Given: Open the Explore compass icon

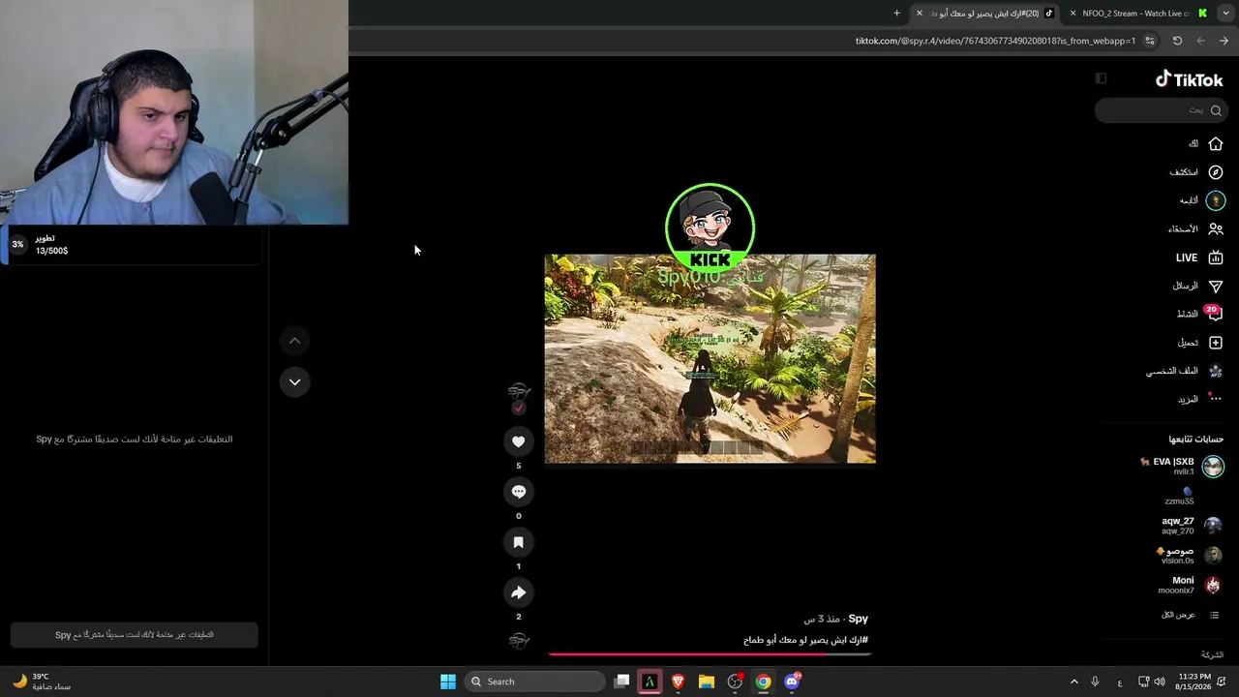Looking at the screenshot, I should point(1216,172).
